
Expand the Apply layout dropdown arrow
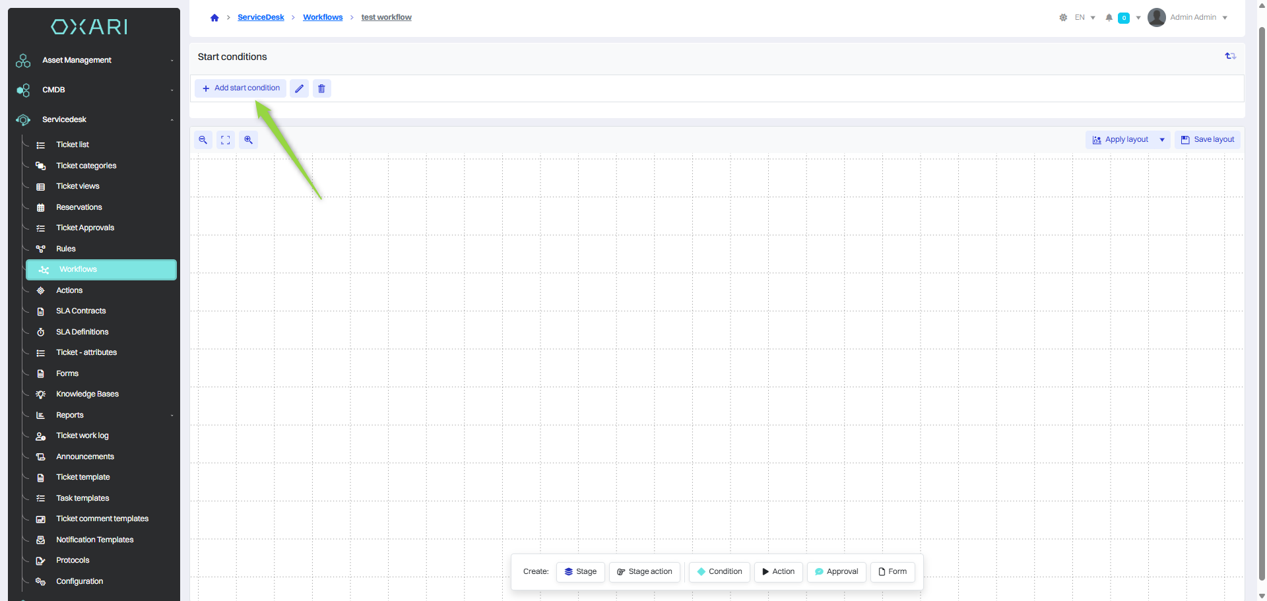pos(1162,140)
